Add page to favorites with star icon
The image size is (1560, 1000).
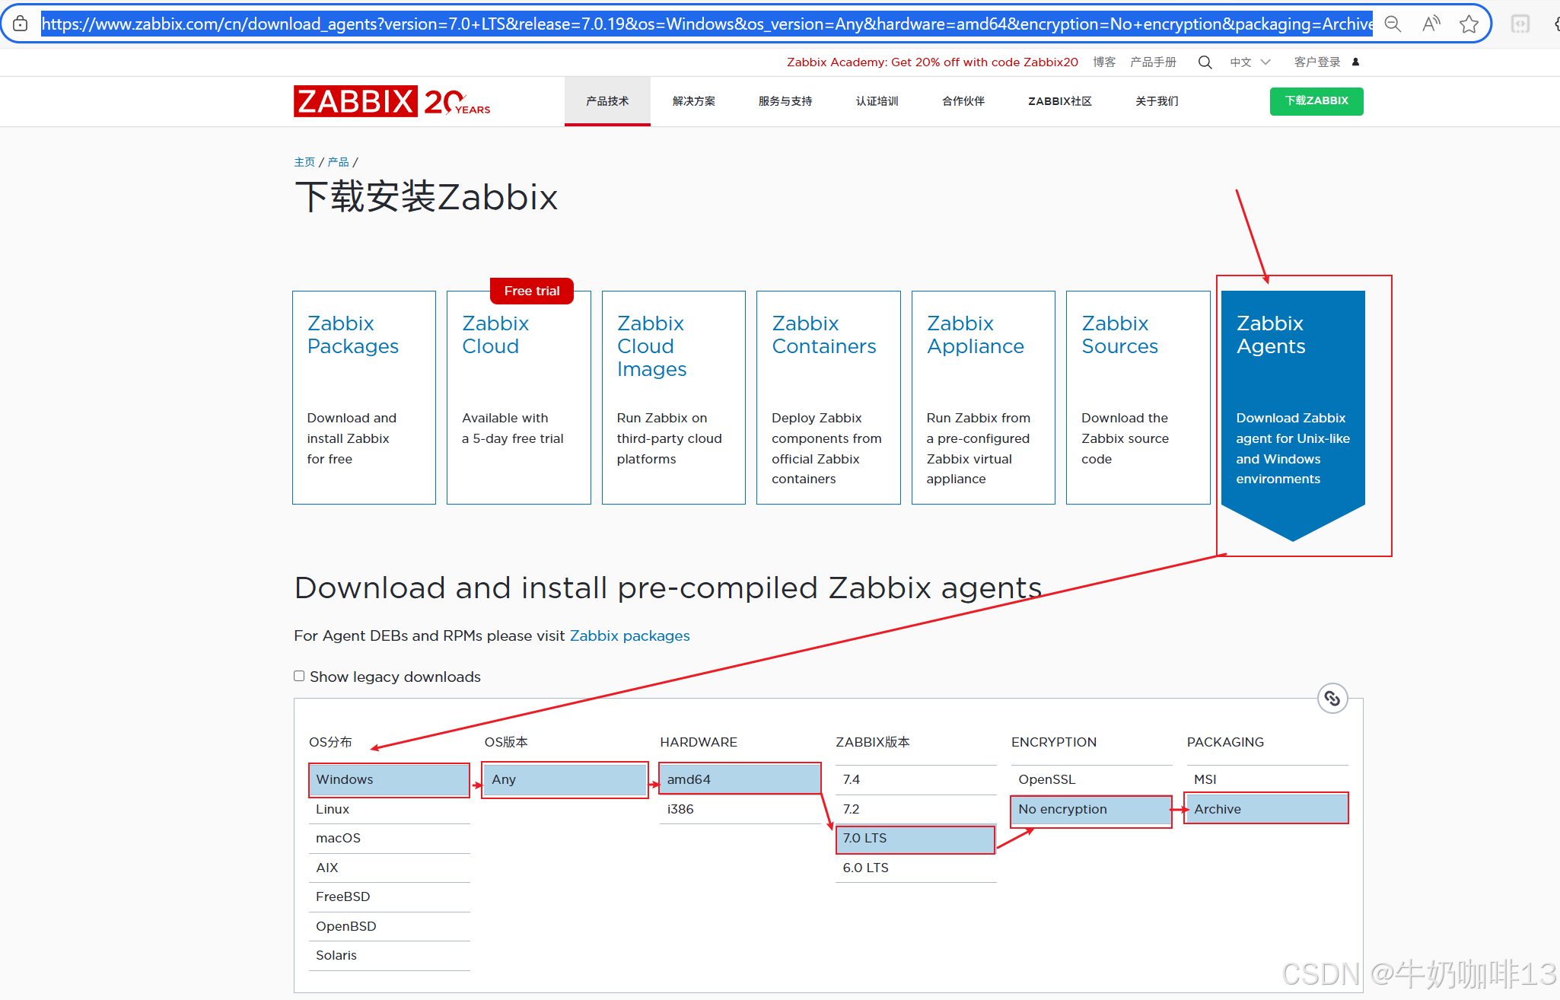(1469, 24)
